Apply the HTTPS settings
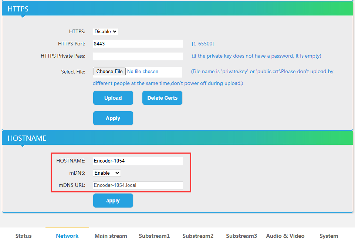 click(x=113, y=118)
